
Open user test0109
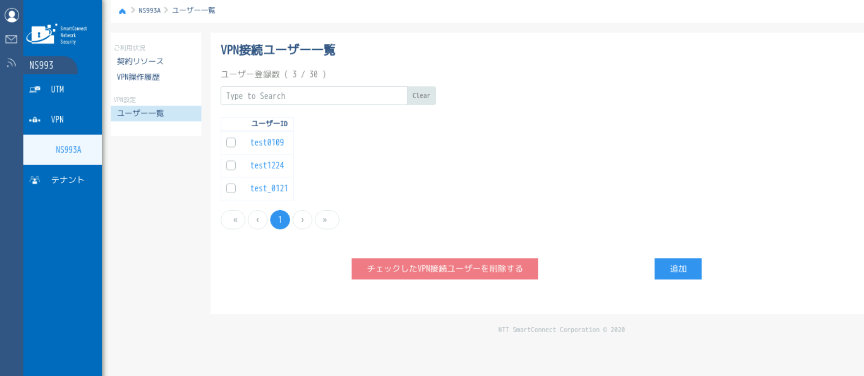tap(267, 142)
